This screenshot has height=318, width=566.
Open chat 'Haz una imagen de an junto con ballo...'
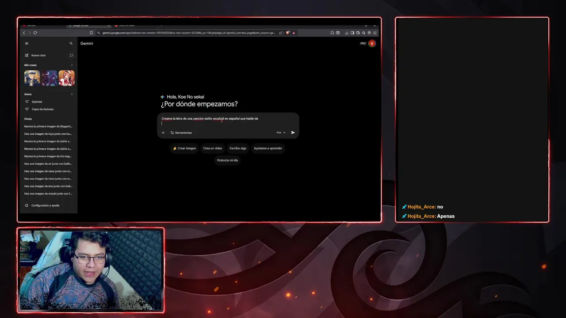tap(48, 164)
